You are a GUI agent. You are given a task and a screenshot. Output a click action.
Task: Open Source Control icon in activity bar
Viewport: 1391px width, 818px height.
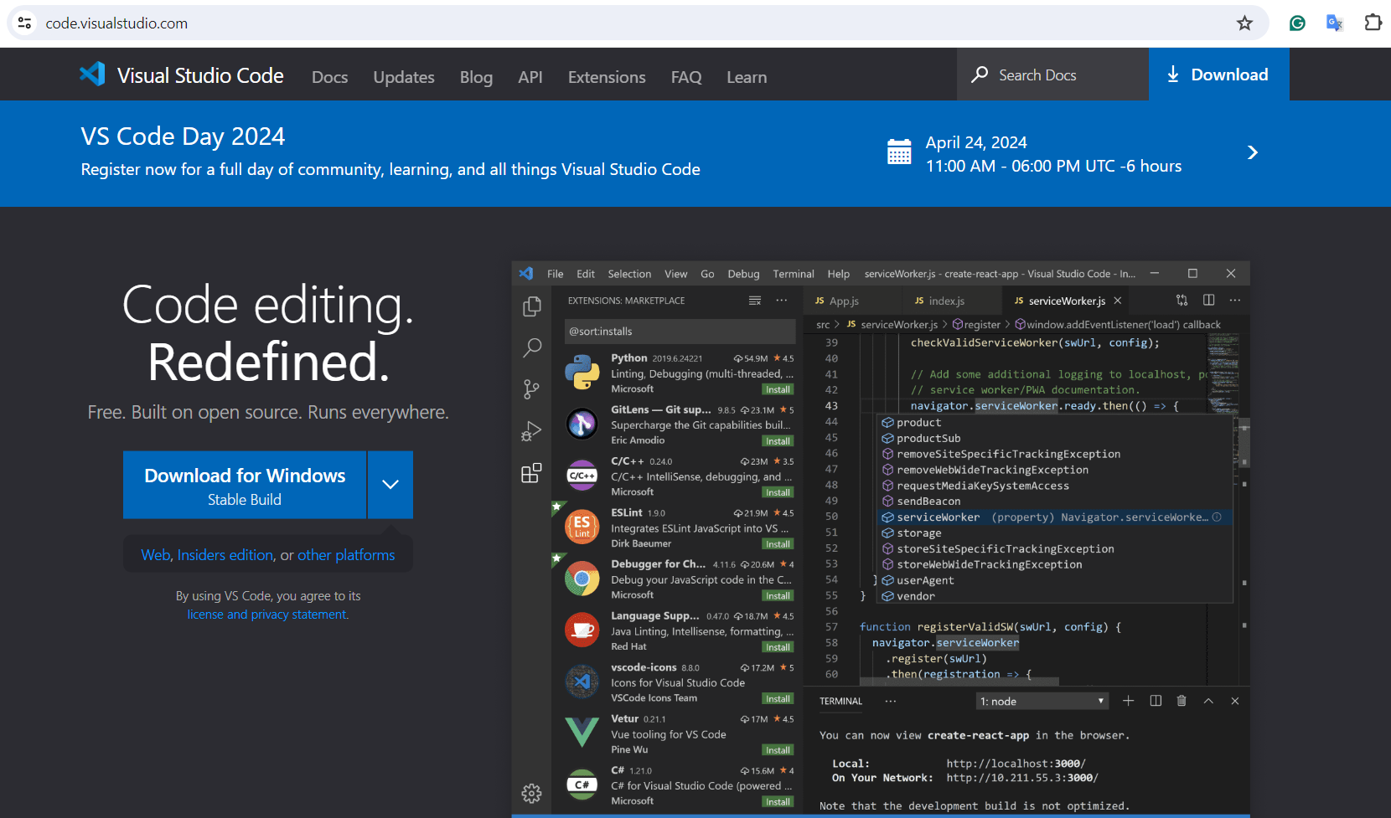(531, 389)
